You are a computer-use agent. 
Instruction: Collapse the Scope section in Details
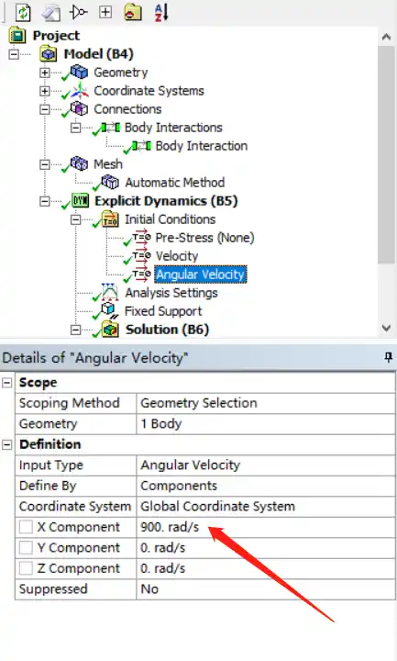point(7,383)
